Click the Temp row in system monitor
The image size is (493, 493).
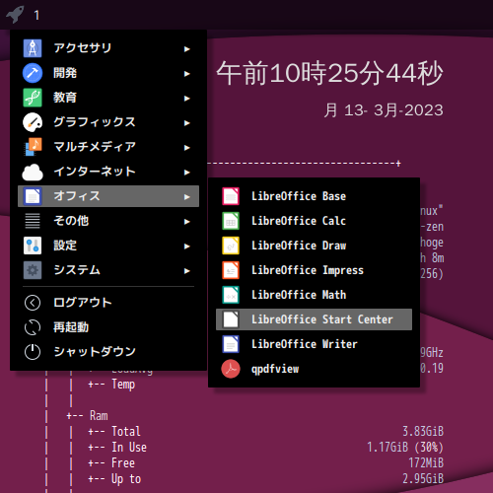(111, 385)
